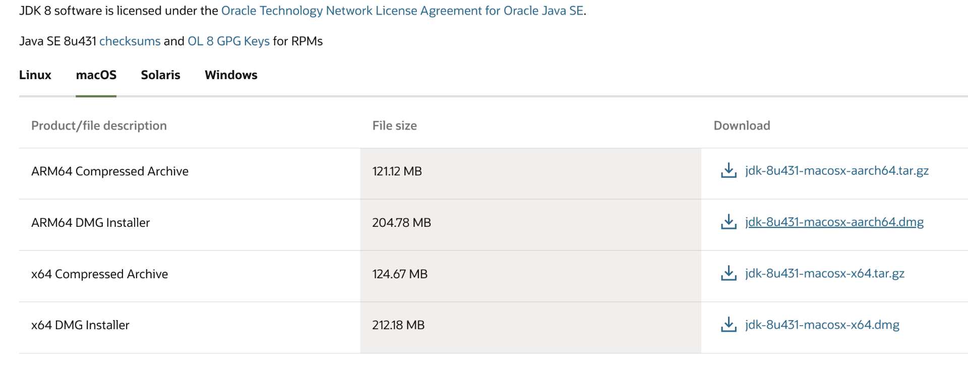Open the Solaris tab
Screen dimensions: 968x370
tap(160, 75)
